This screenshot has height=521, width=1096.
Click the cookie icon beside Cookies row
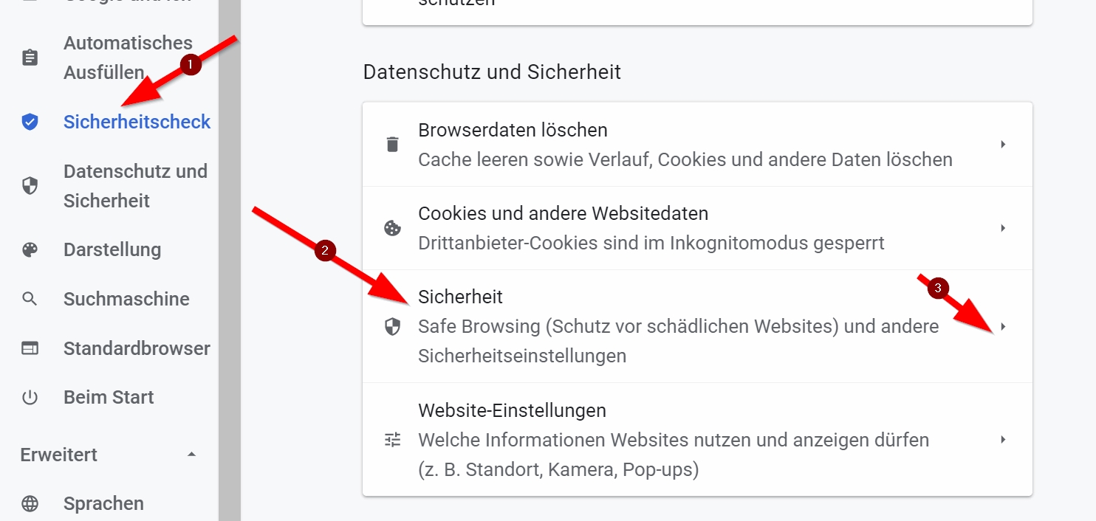tap(392, 228)
